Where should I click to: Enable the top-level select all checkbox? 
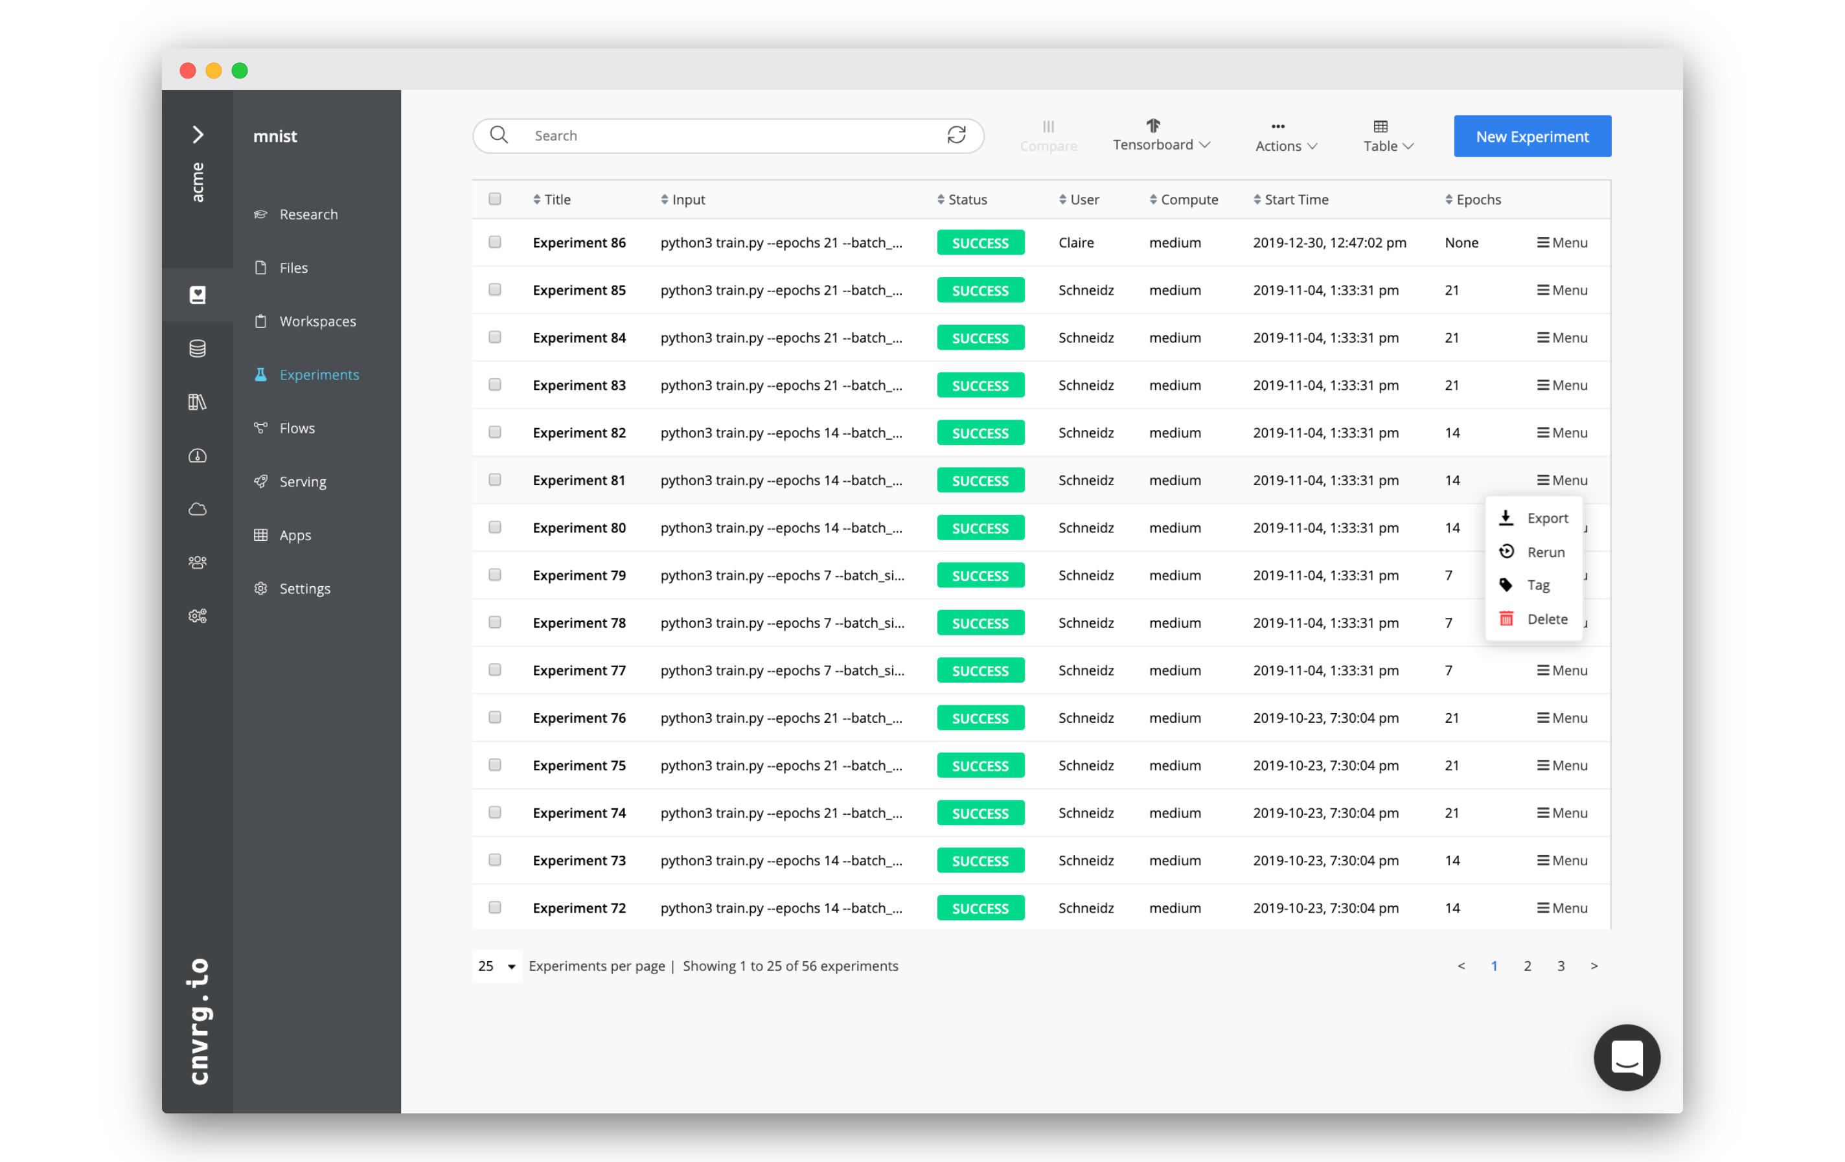[496, 199]
